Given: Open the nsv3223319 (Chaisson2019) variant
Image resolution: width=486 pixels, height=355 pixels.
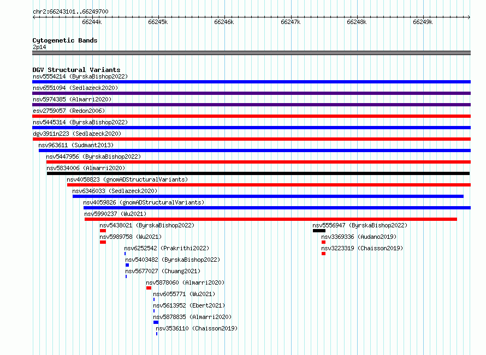Looking at the screenshot, I should pos(362,248).
